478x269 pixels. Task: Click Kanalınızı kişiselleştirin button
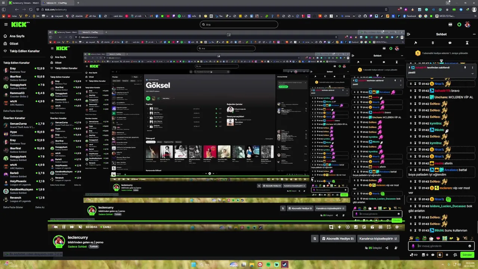coord(378,238)
